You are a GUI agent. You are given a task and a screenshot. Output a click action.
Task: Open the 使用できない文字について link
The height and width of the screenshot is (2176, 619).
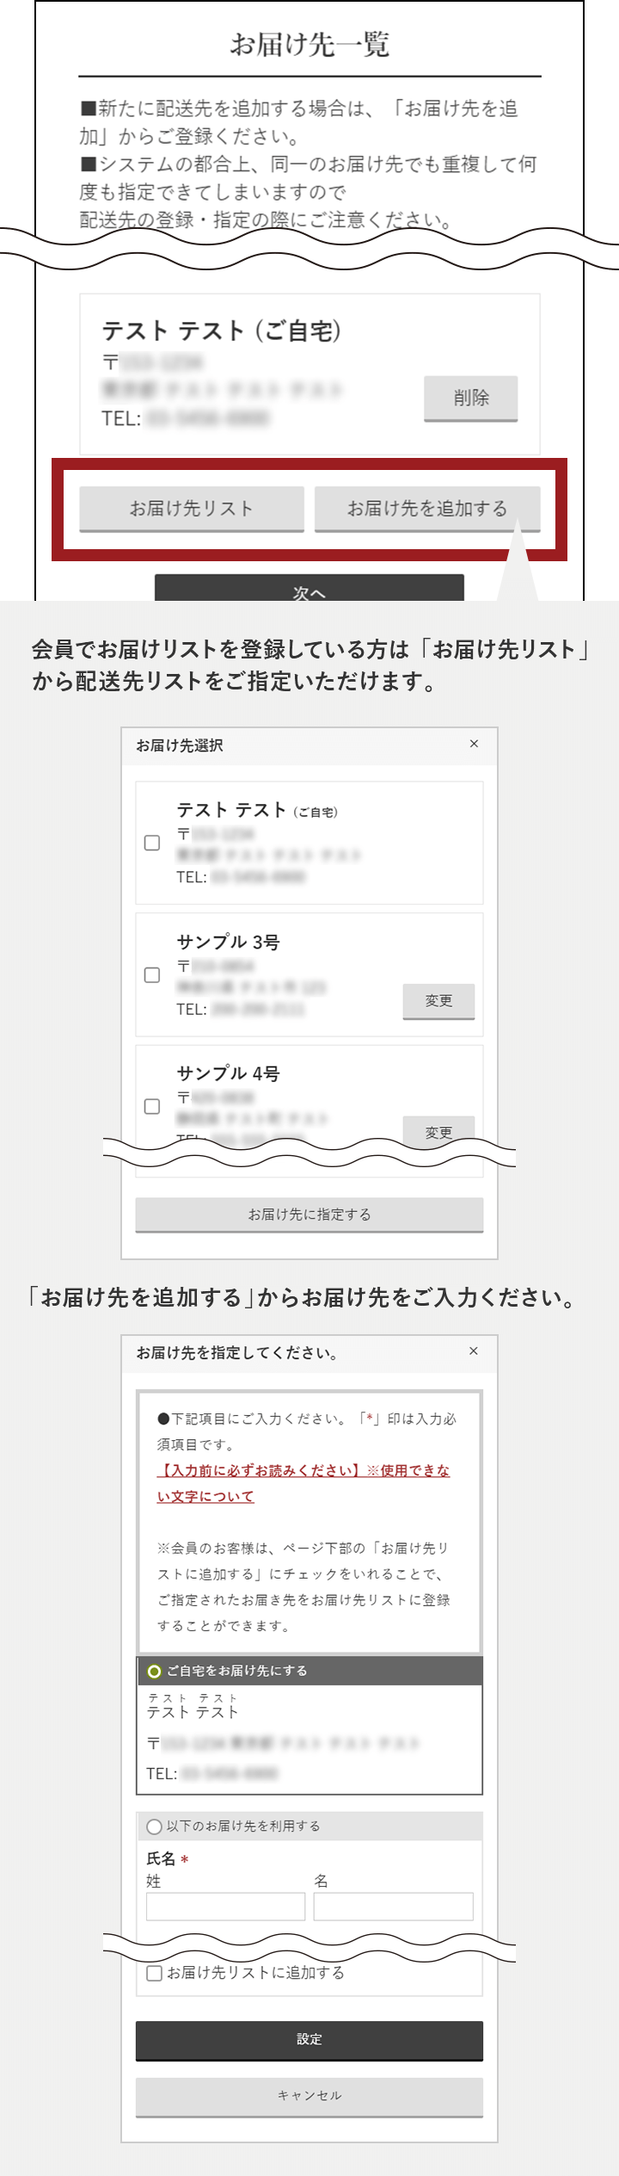click(303, 1483)
